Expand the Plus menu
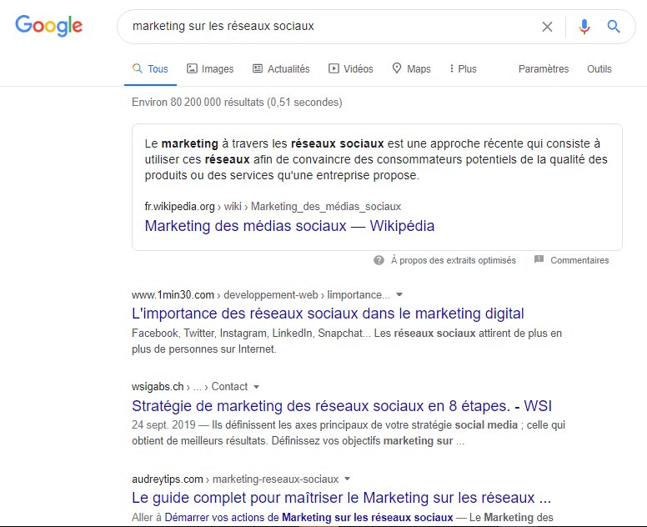The width and height of the screenshot is (647, 527). point(463,69)
